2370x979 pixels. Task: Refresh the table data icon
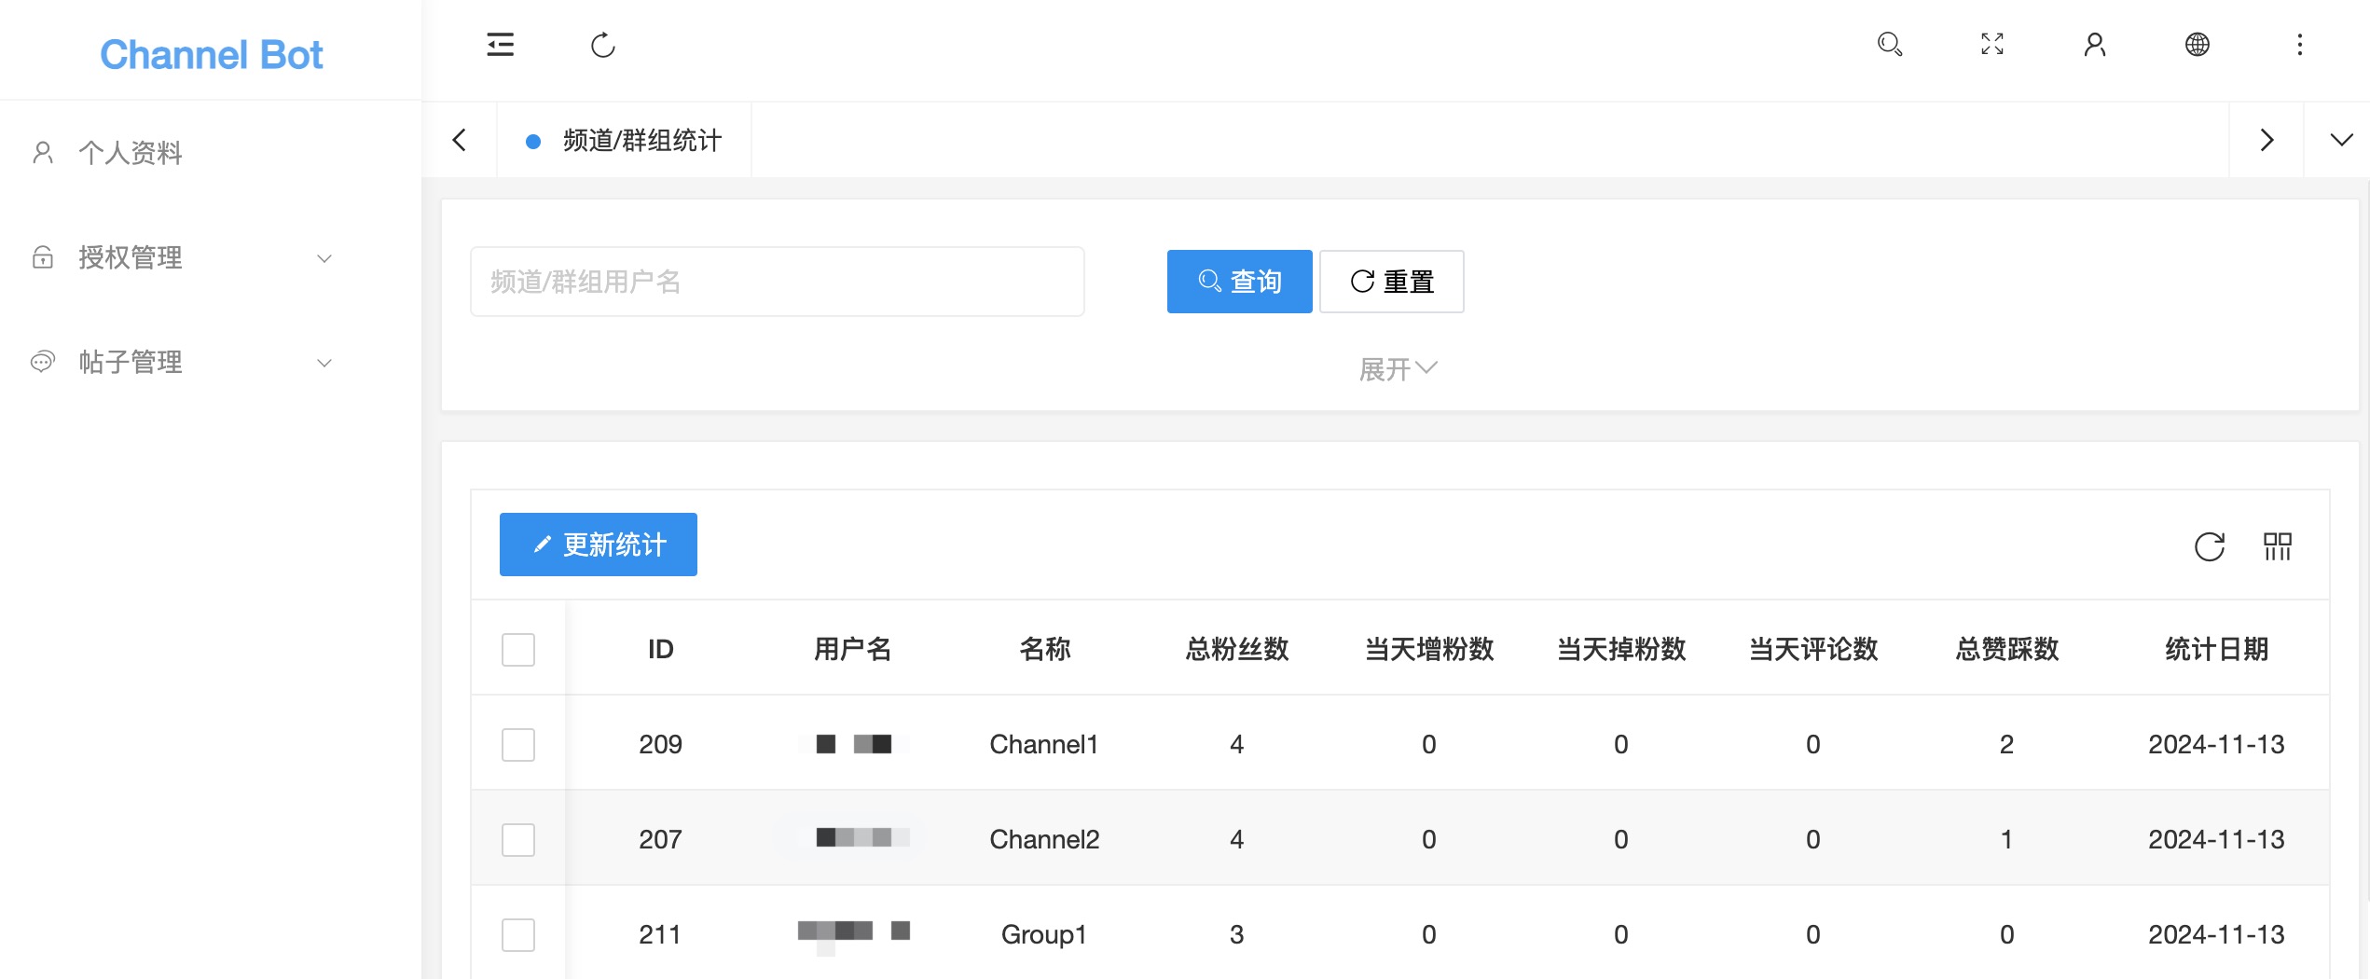click(2210, 546)
